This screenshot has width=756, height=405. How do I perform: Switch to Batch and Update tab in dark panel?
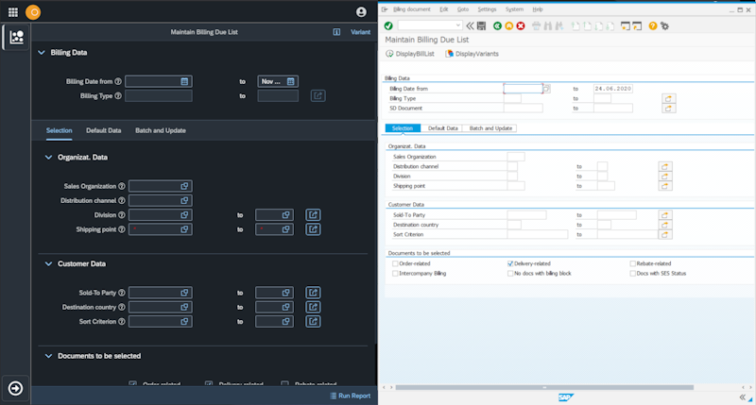click(160, 130)
